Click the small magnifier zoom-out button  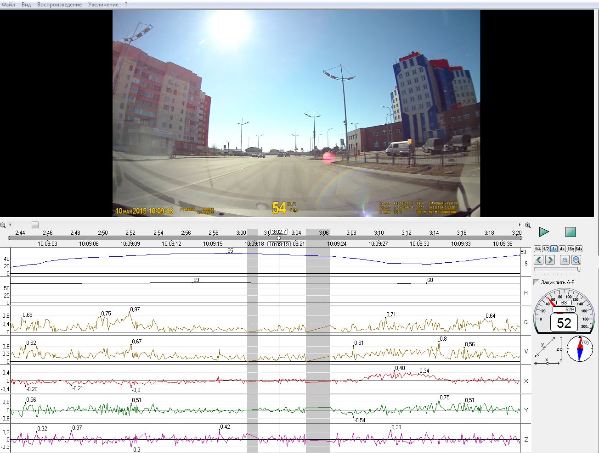coord(565,260)
